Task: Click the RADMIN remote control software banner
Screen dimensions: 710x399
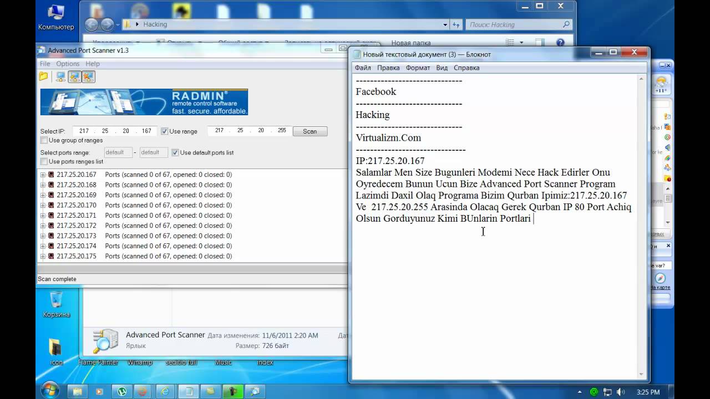Action: coord(144,102)
